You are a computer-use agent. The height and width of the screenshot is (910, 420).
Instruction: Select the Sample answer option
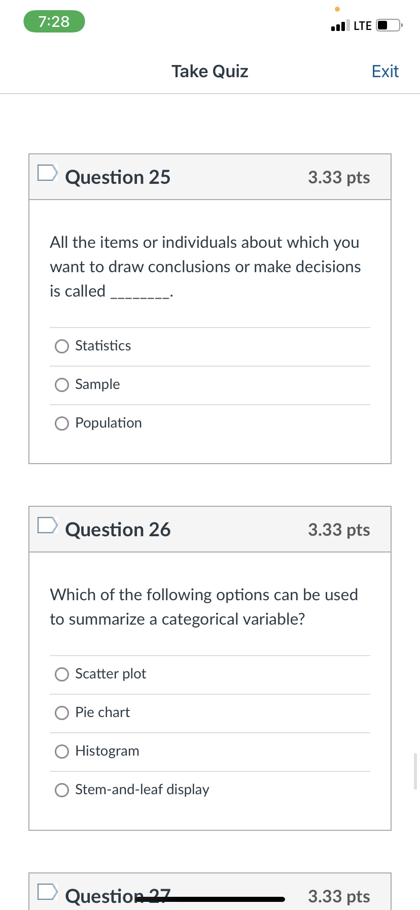(62, 385)
